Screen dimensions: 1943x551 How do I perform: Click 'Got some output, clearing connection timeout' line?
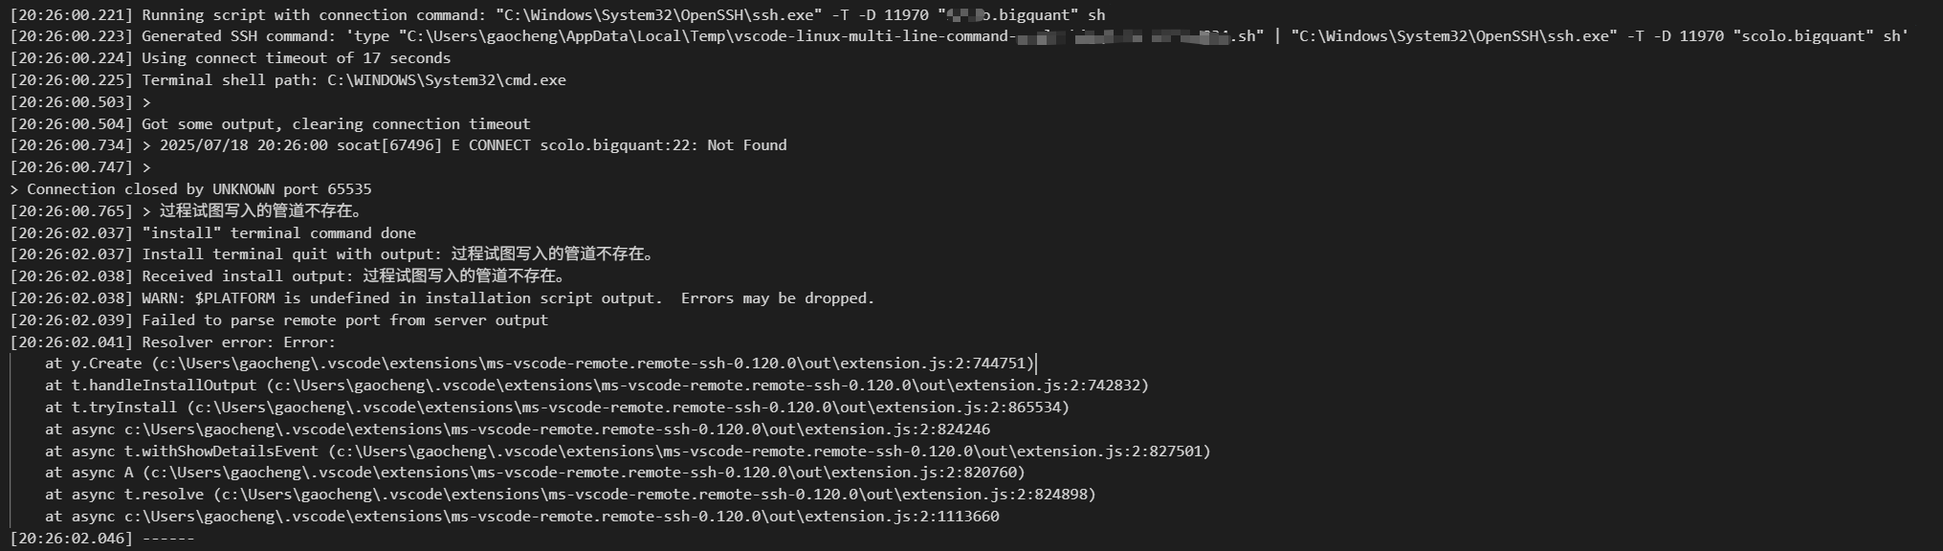[335, 124]
